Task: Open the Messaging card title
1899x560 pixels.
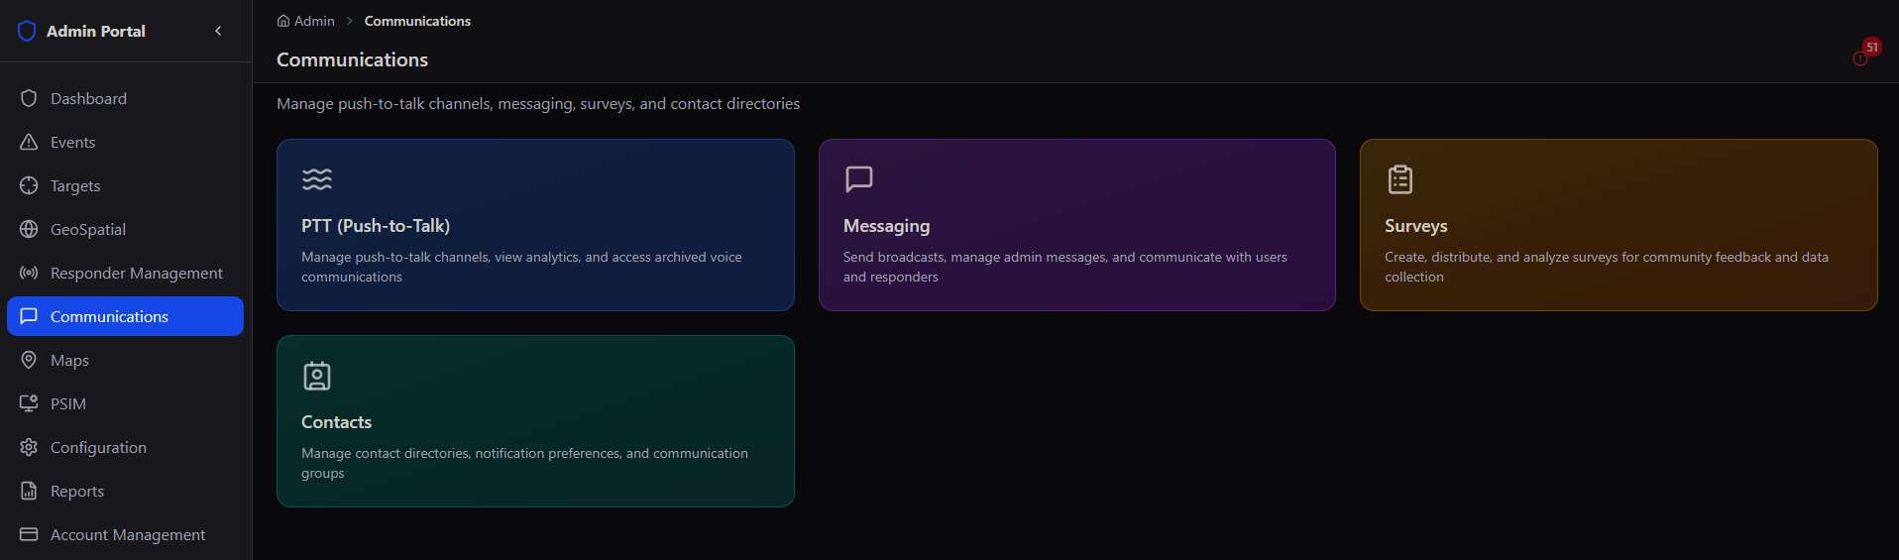Action: click(x=886, y=226)
